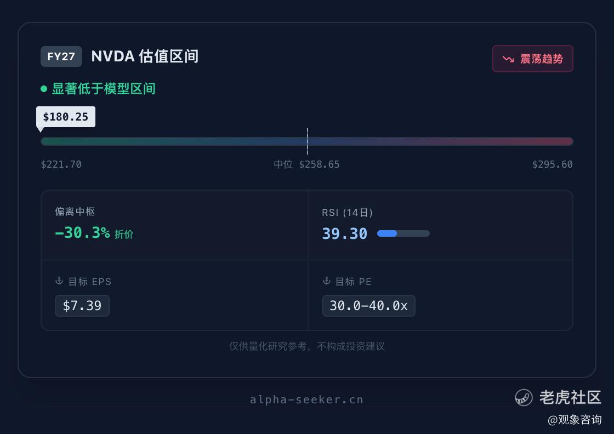The image size is (614, 434).
Task: Click the $221.70 lower bound label
Action: 61,164
